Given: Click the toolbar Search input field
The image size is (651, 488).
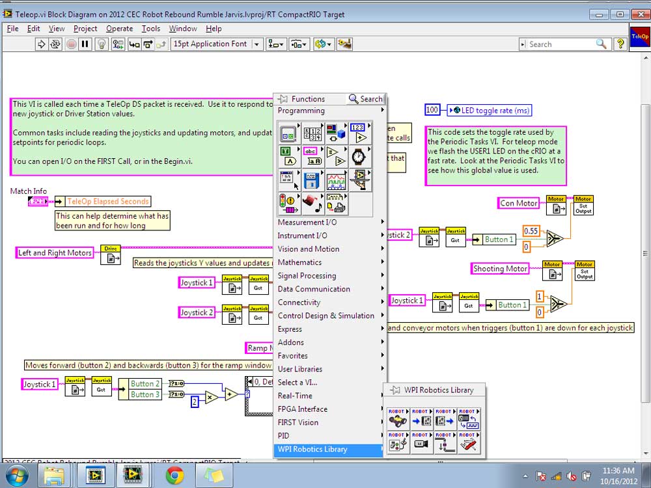Looking at the screenshot, I should [x=561, y=44].
